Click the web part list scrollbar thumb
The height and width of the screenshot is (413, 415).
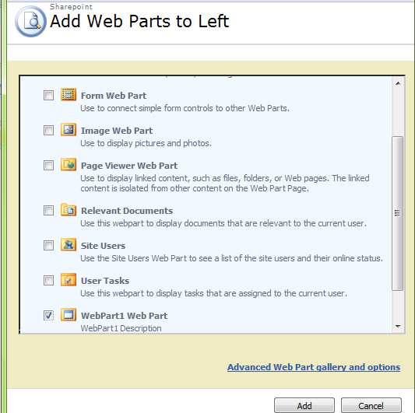point(398,213)
